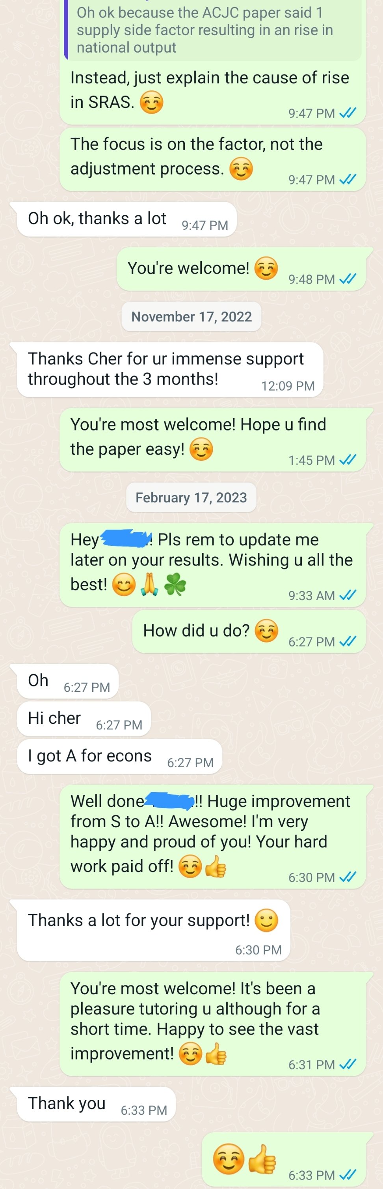The image size is (383, 1189).
Task: Click the shamrock emoji in 'Wishing u all the best' message
Action: [x=175, y=585]
